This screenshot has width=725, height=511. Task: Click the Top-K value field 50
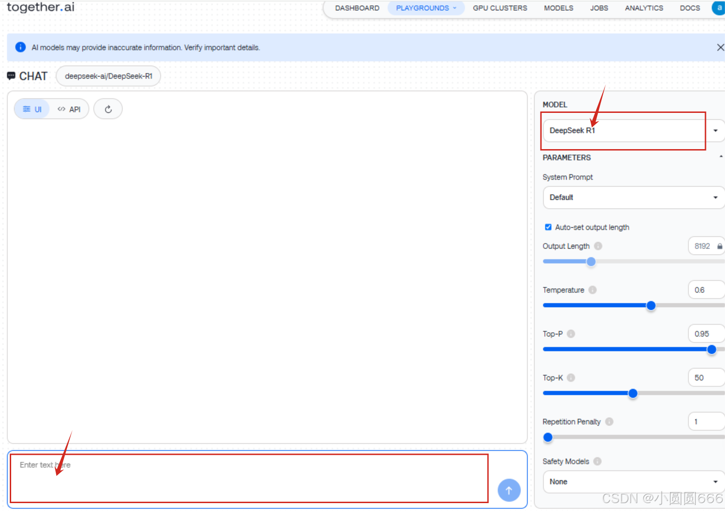pos(706,378)
